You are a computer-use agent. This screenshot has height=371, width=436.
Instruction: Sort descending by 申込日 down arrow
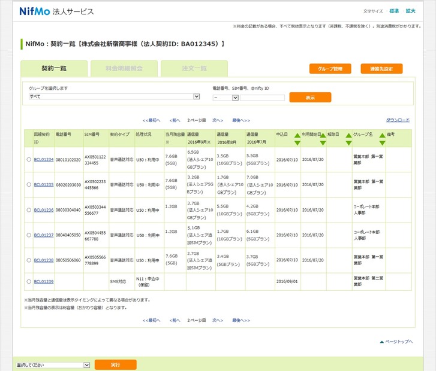(x=297, y=143)
